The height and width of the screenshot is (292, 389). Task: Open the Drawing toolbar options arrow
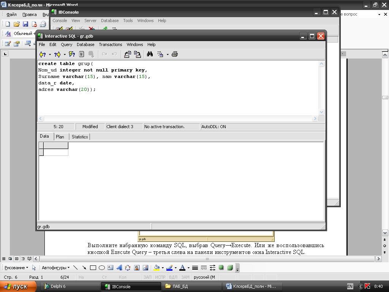point(237,268)
